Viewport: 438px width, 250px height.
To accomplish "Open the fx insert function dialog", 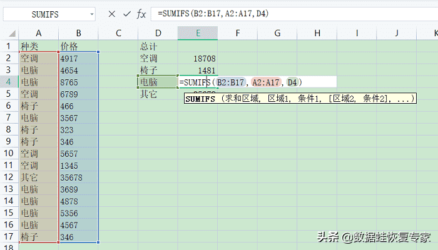I will tap(141, 14).
